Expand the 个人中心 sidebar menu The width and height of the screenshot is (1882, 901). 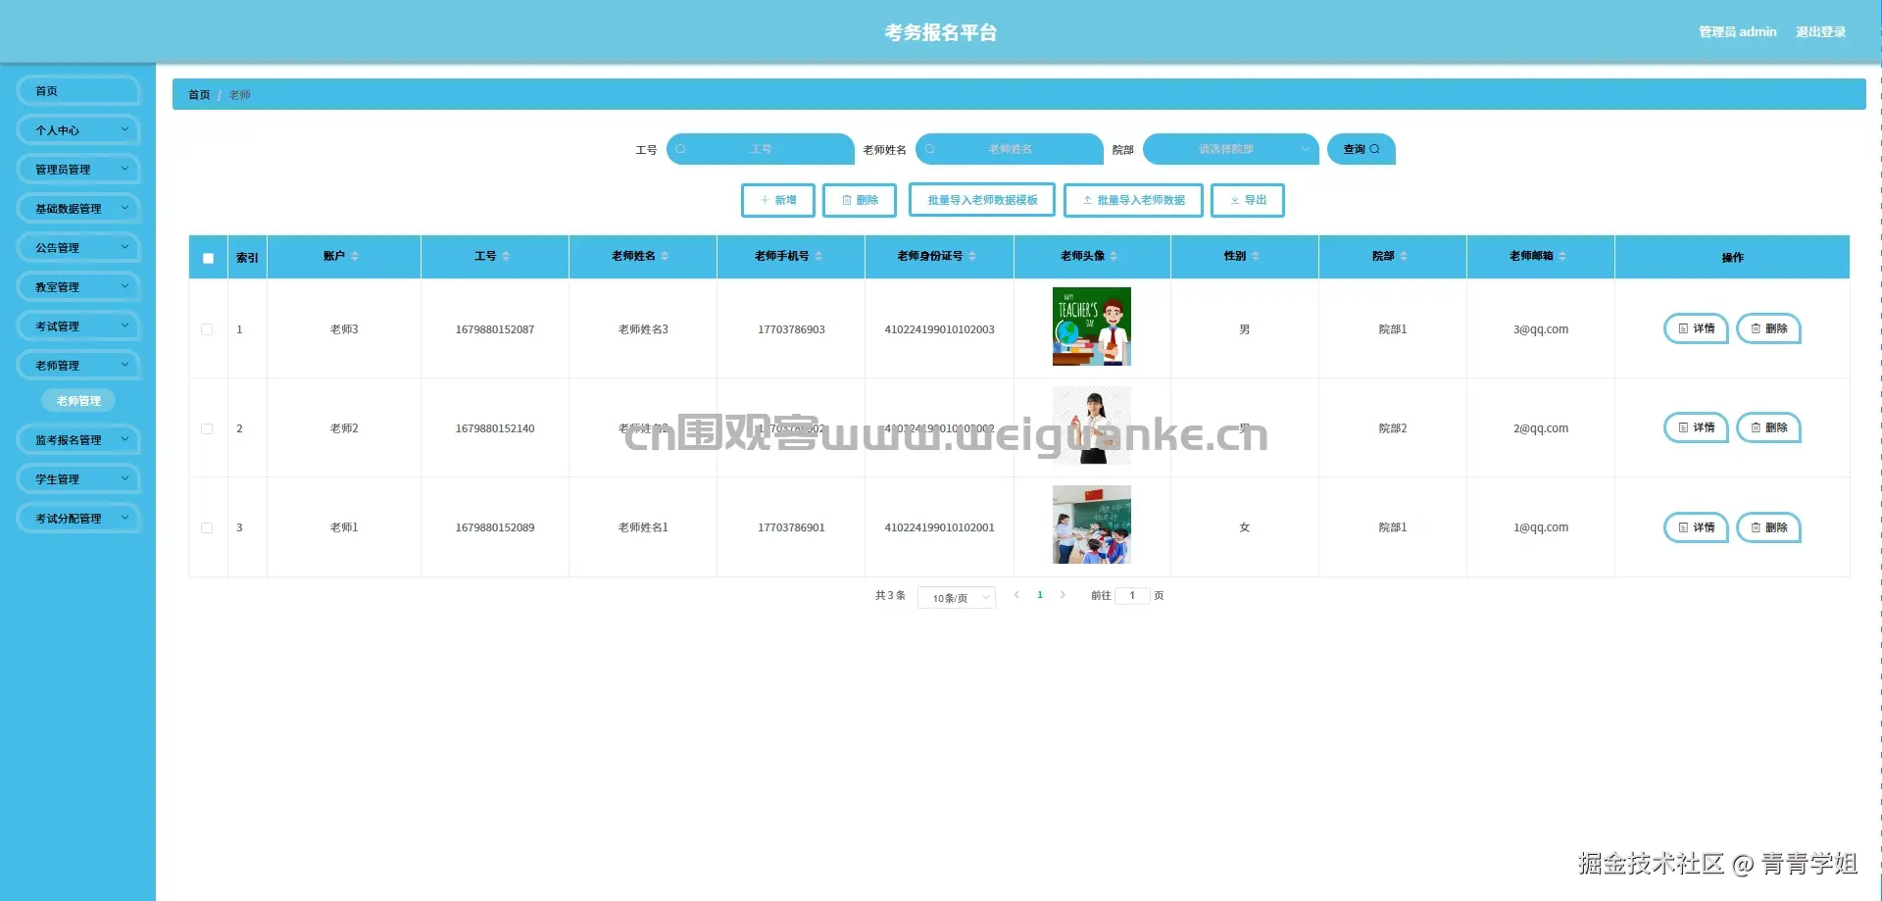[78, 130]
